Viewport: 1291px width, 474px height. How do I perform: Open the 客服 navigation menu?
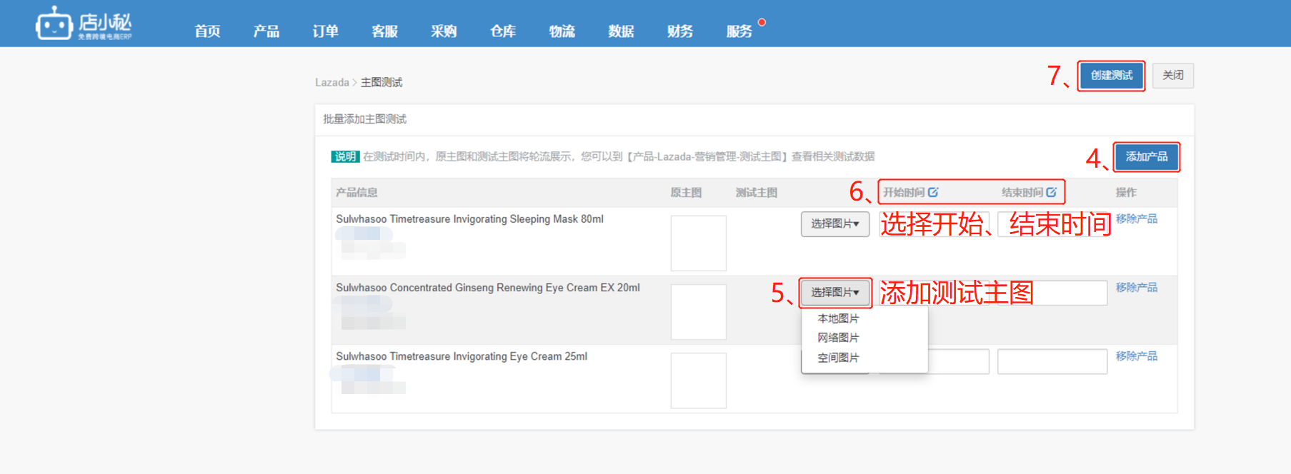[384, 31]
